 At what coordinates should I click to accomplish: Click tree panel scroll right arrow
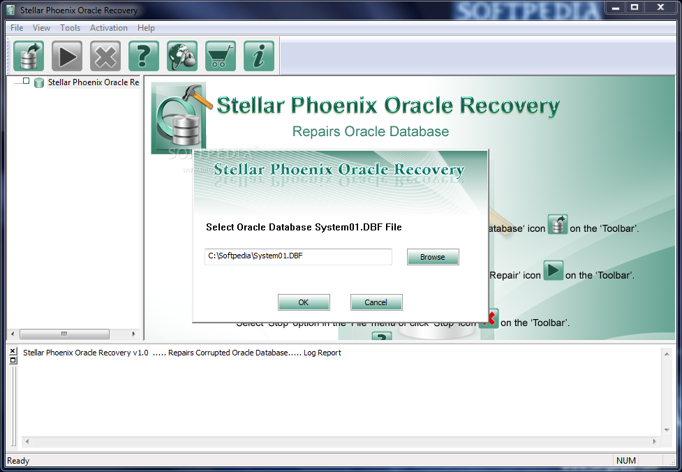coord(133,334)
